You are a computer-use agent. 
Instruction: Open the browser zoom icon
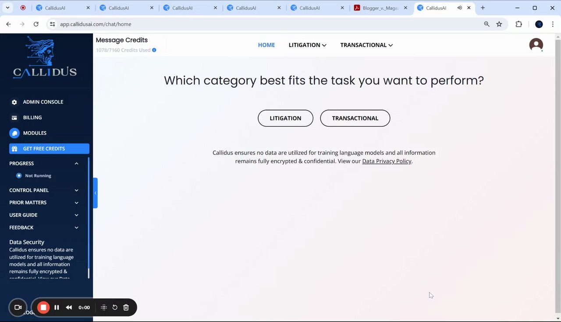pyautogui.click(x=486, y=24)
